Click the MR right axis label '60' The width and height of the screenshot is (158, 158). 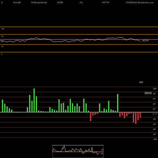click(154, 99)
